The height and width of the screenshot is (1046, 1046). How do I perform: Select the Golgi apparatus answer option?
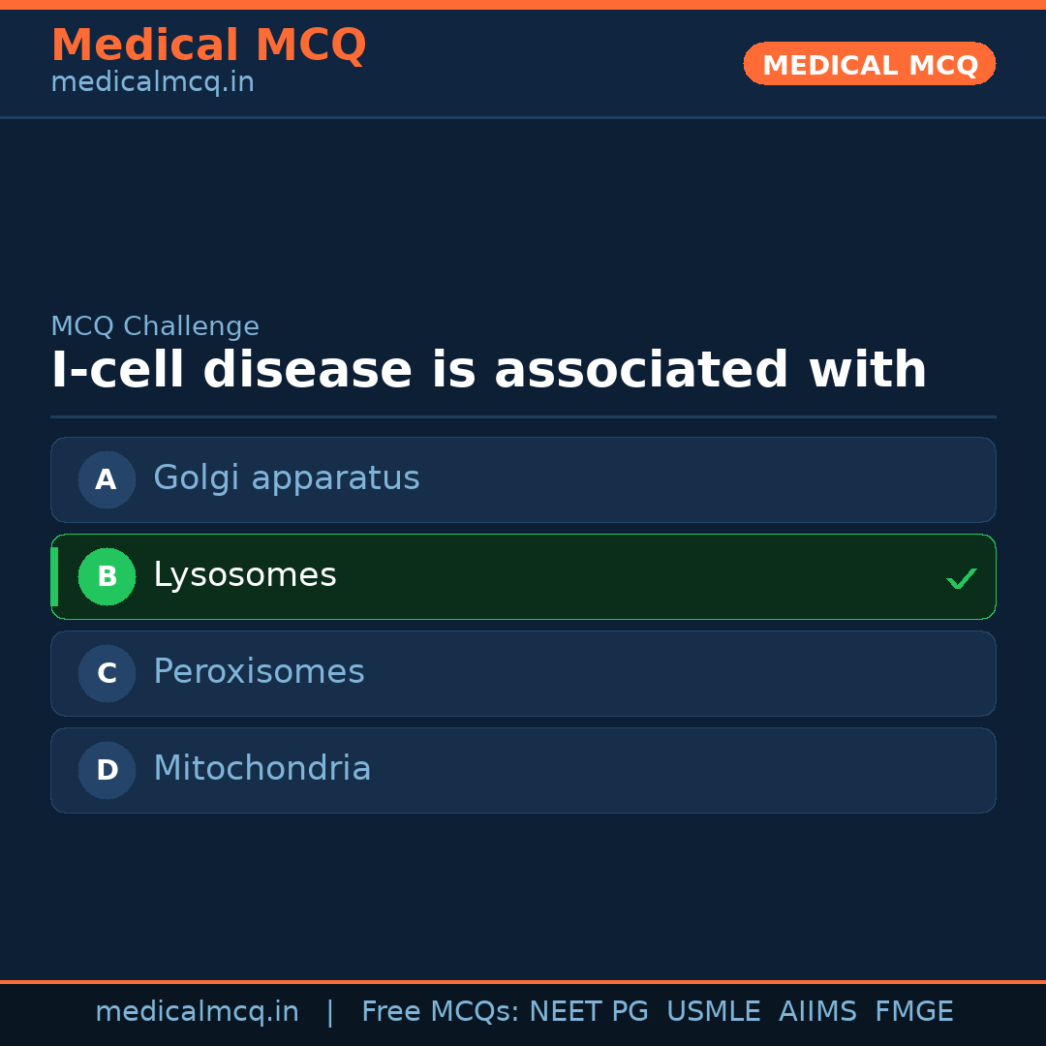pyautogui.click(x=523, y=479)
